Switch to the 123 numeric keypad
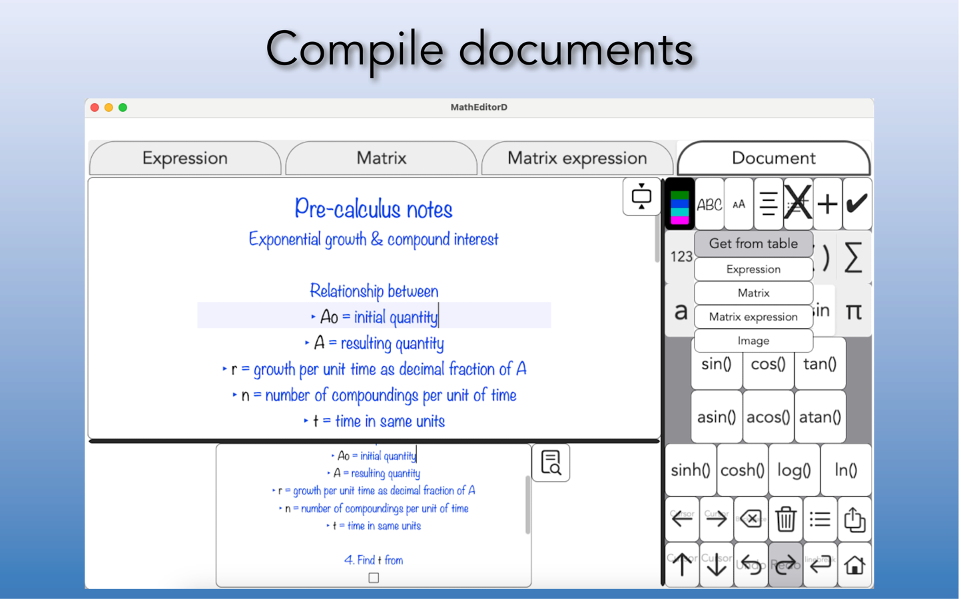 [x=681, y=256]
